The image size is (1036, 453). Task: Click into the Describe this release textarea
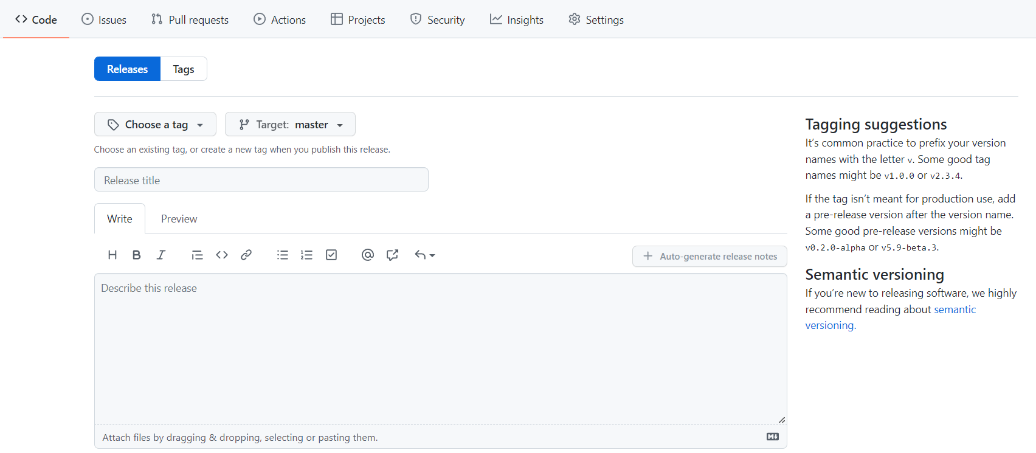441,349
